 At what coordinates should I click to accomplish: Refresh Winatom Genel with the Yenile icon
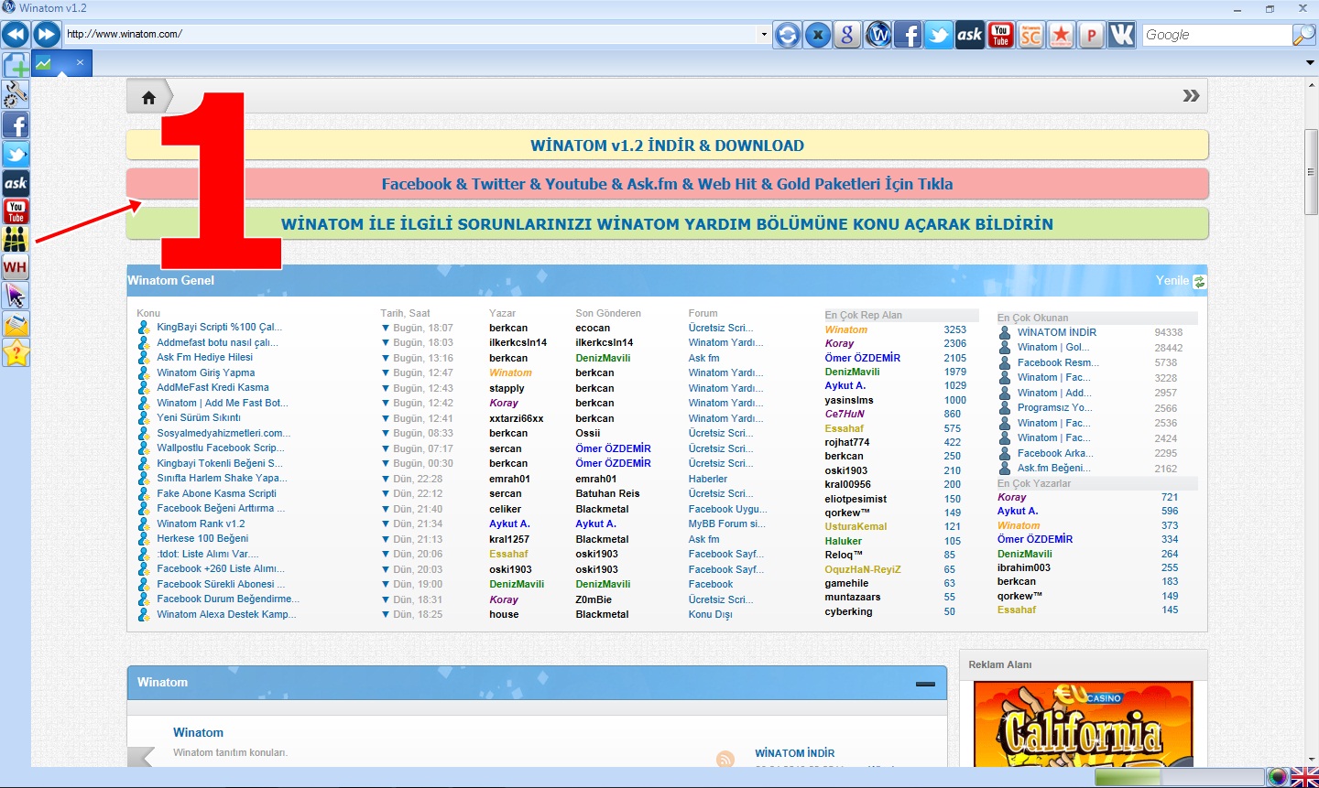pos(1200,282)
